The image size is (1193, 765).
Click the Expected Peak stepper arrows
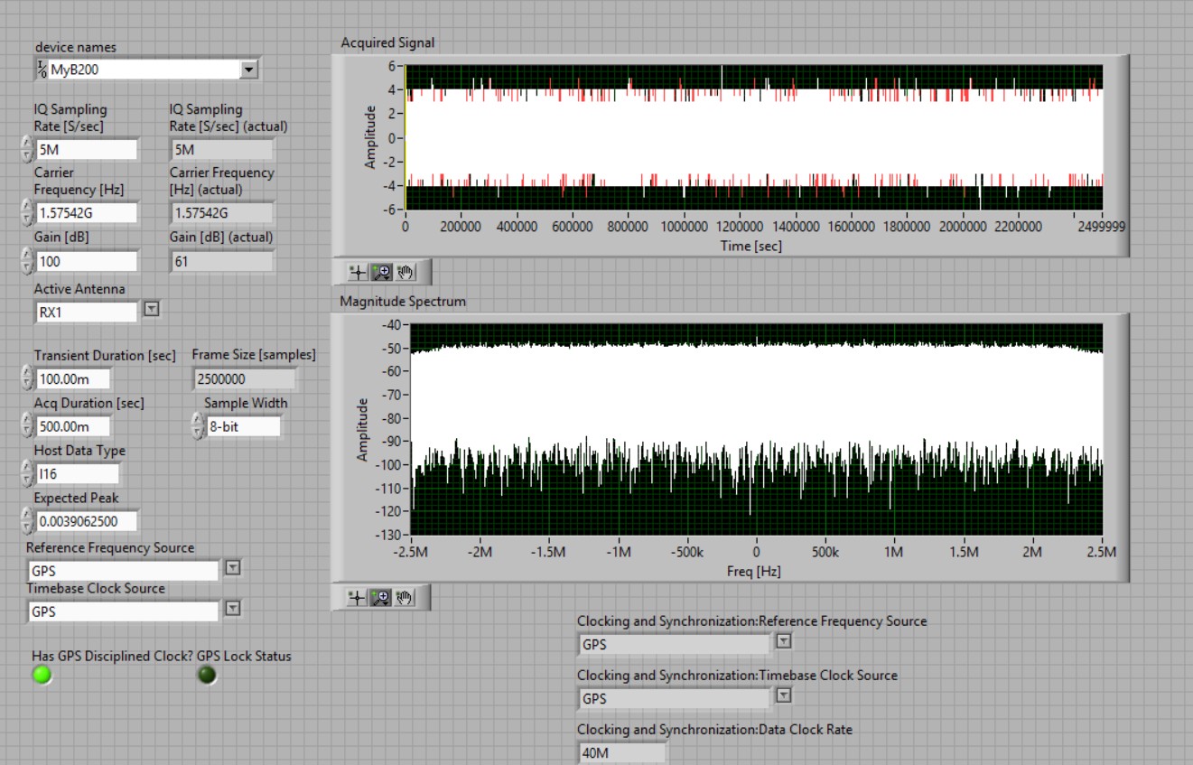pos(26,520)
